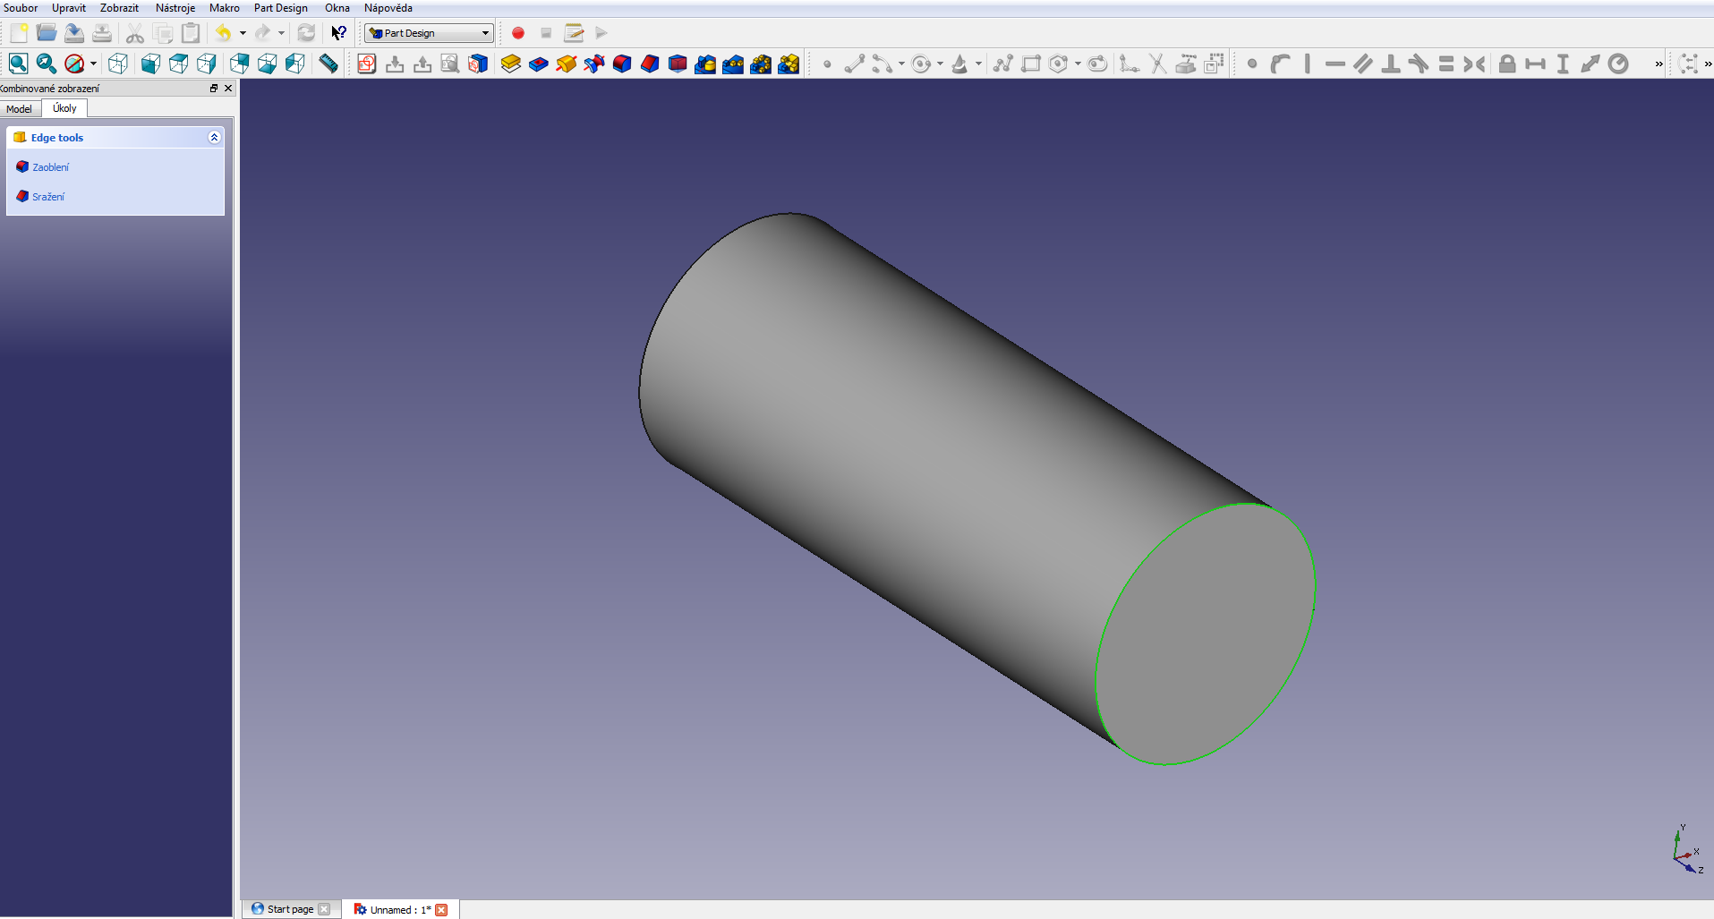The image size is (1714, 919).
Task: Click the Zaoblení fillet link
Action: coord(50,167)
